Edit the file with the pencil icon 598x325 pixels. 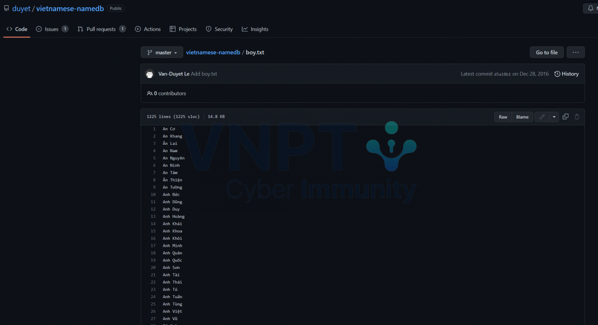coord(542,117)
